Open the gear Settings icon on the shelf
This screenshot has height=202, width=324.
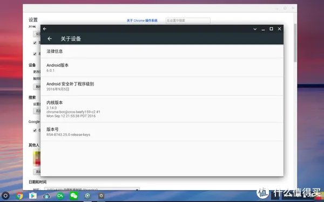pos(101,196)
